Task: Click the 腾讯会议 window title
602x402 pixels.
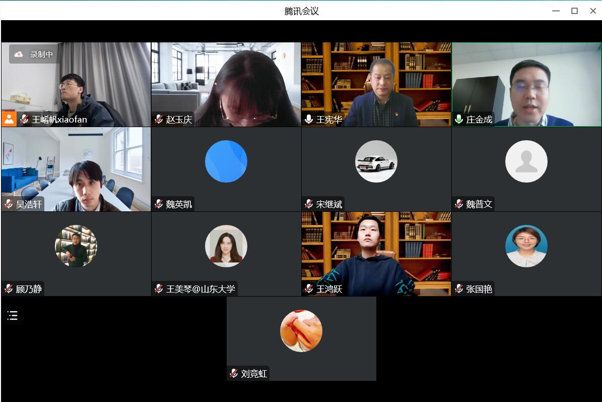Action: 301,11
